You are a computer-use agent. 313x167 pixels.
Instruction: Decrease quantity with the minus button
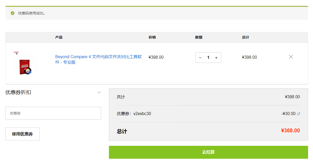tap(200, 58)
